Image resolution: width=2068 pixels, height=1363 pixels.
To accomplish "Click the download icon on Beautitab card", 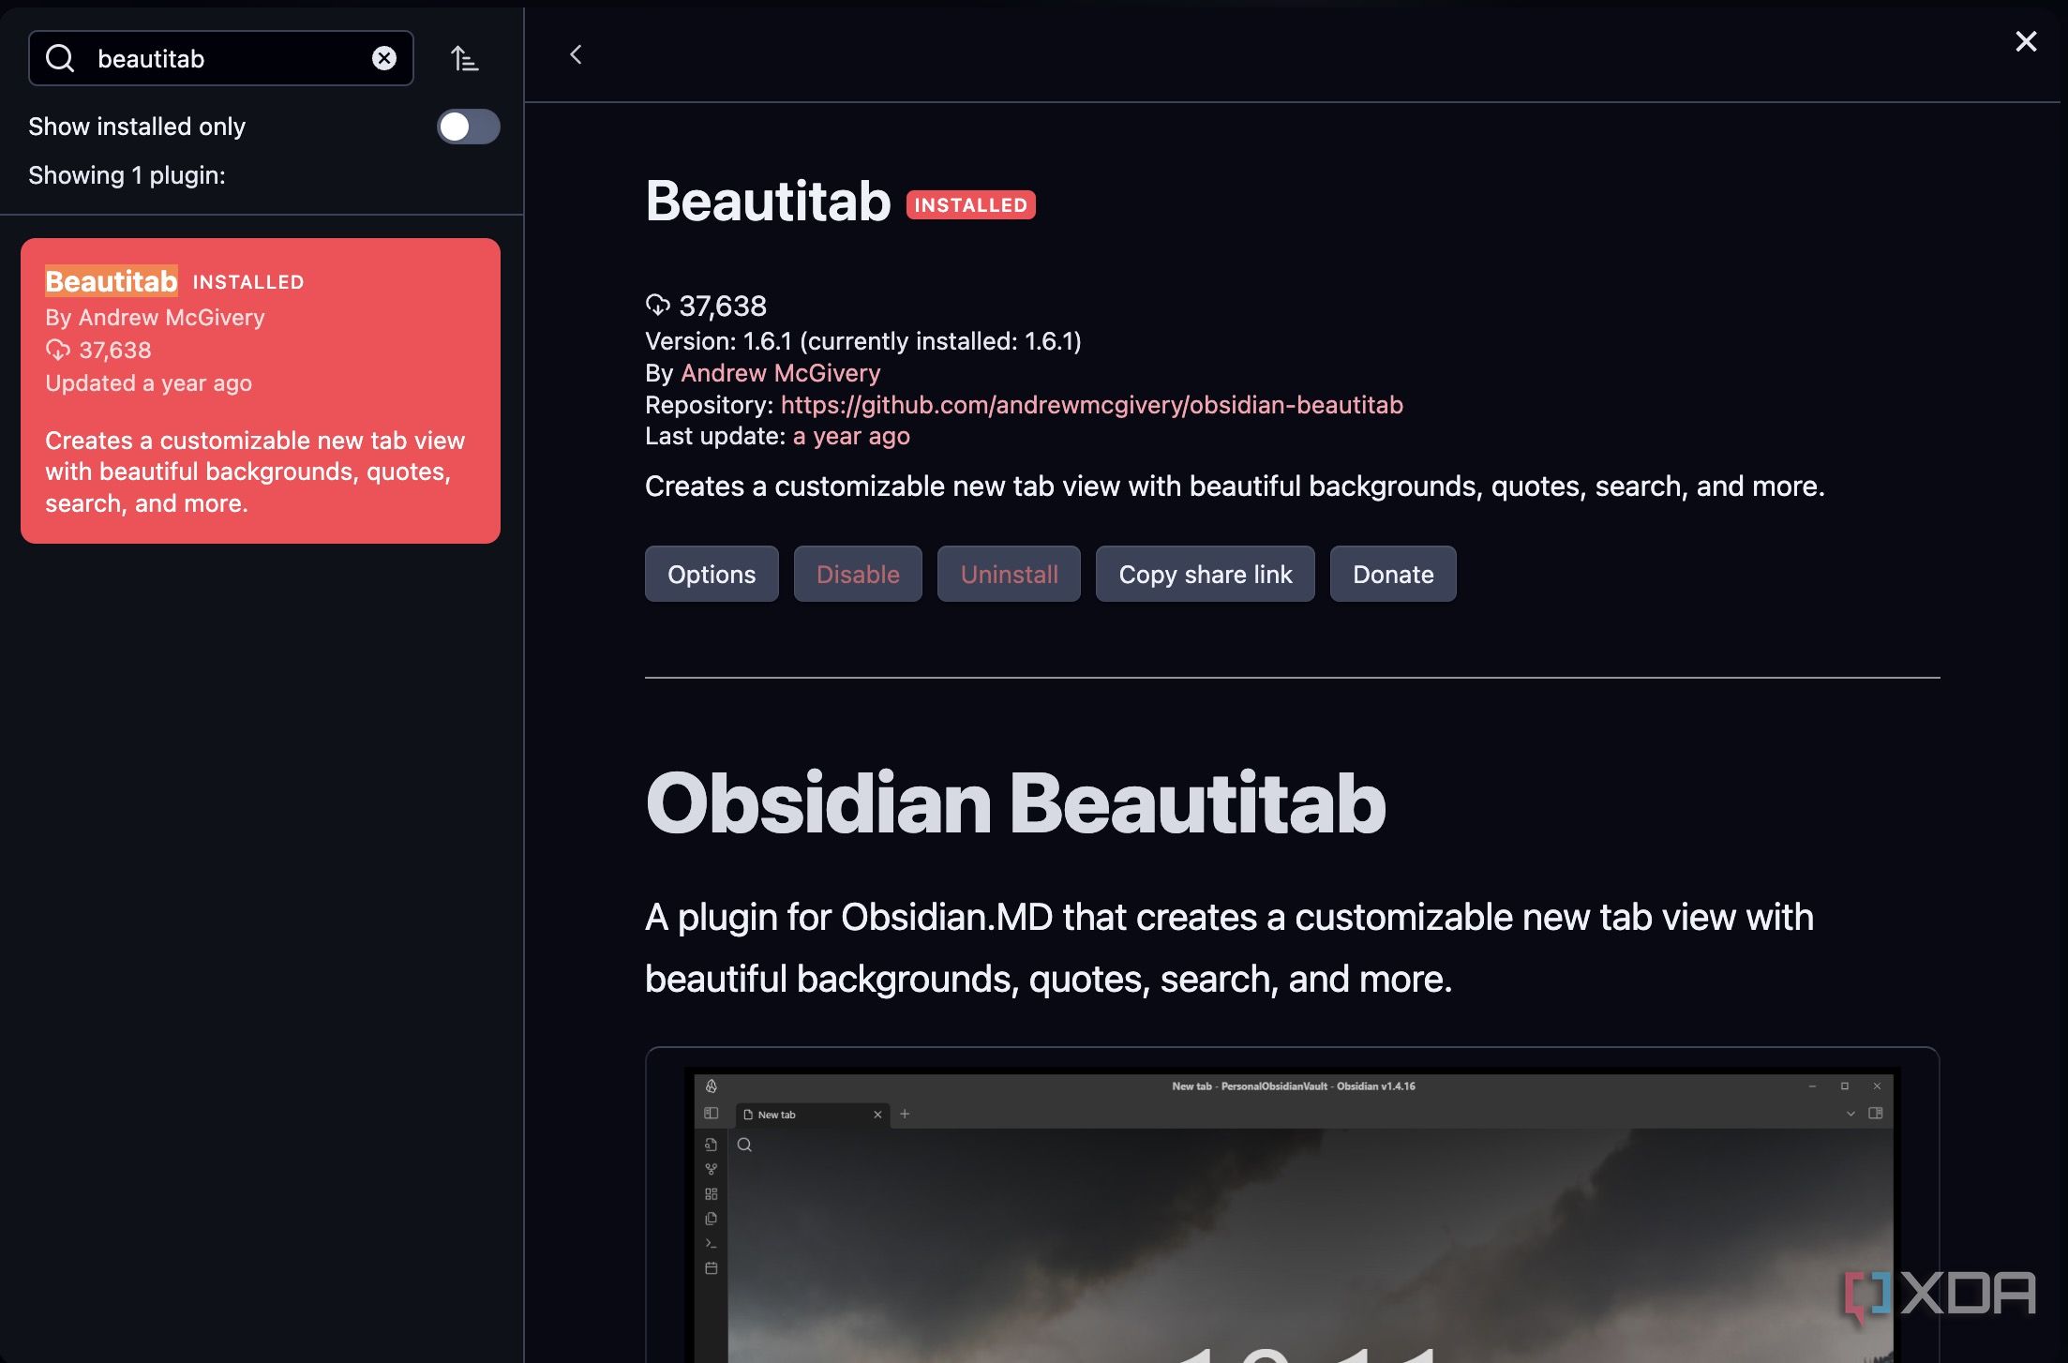I will [58, 350].
